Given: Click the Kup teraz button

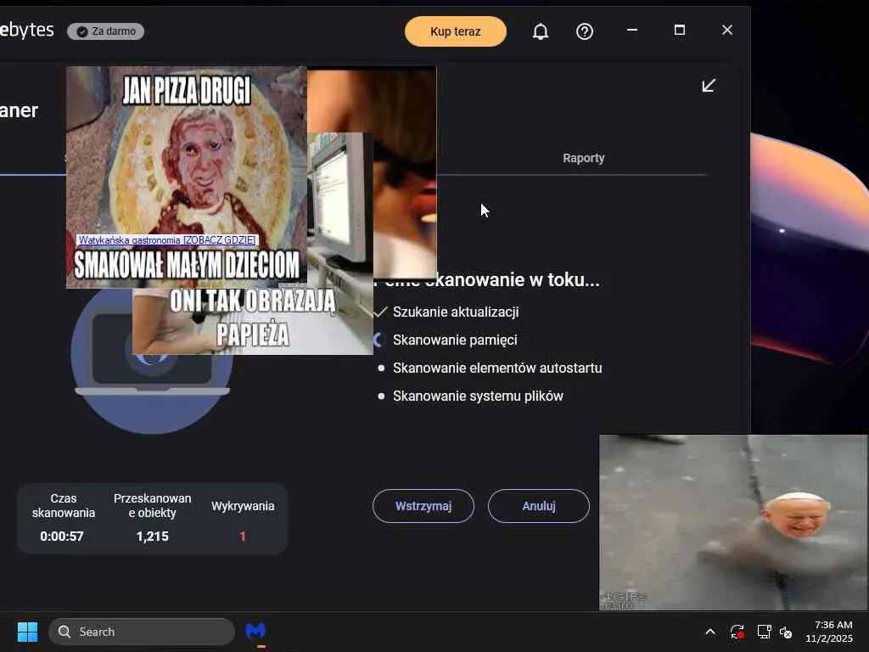Looking at the screenshot, I should (x=456, y=31).
